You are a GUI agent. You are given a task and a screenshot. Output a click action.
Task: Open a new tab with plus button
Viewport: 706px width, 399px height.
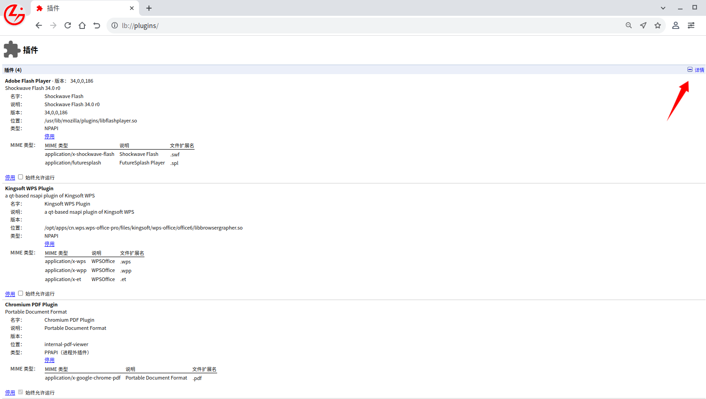pos(149,8)
